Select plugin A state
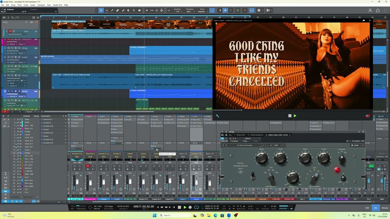This screenshot has height=219, width=390. coord(268,145)
